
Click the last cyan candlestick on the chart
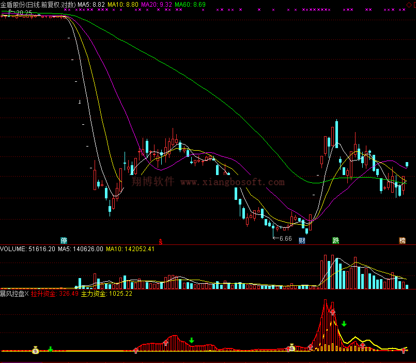point(407,165)
